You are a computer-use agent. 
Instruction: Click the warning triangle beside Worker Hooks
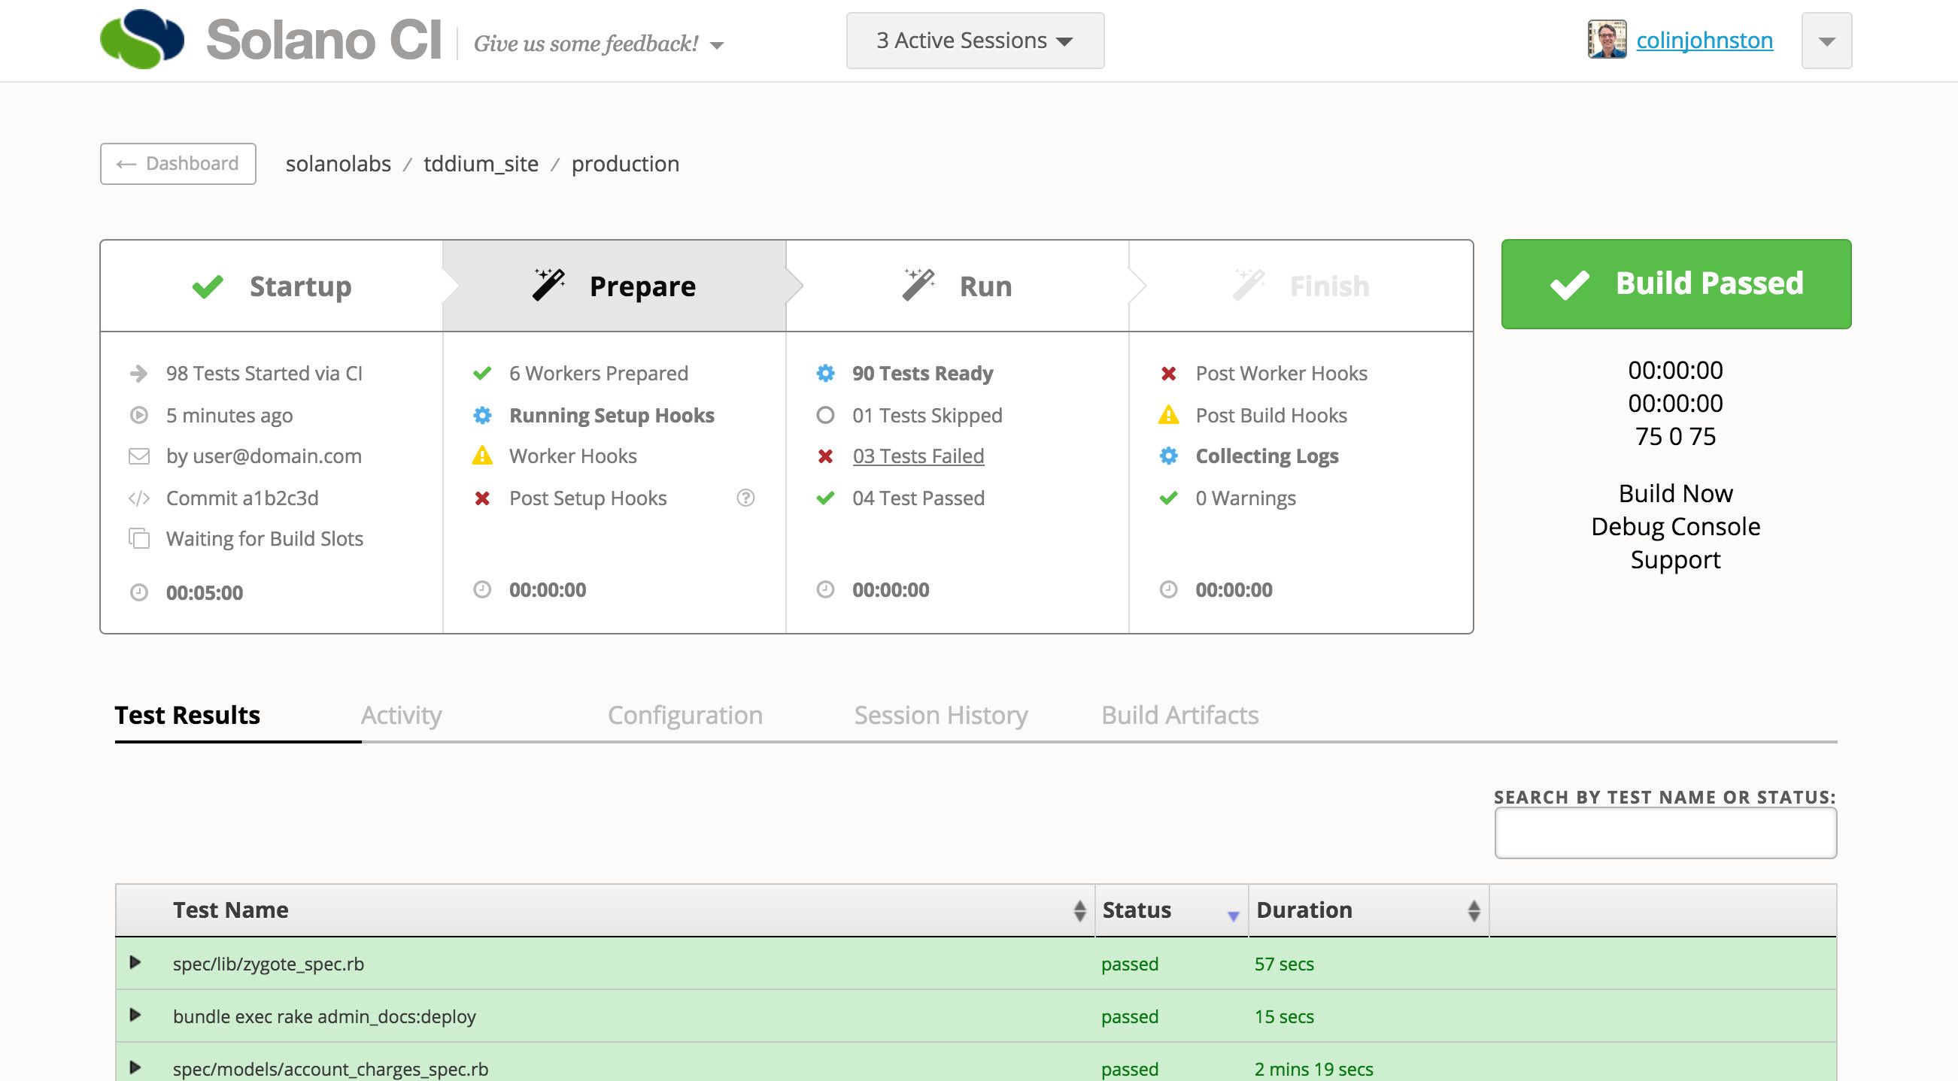pos(482,456)
